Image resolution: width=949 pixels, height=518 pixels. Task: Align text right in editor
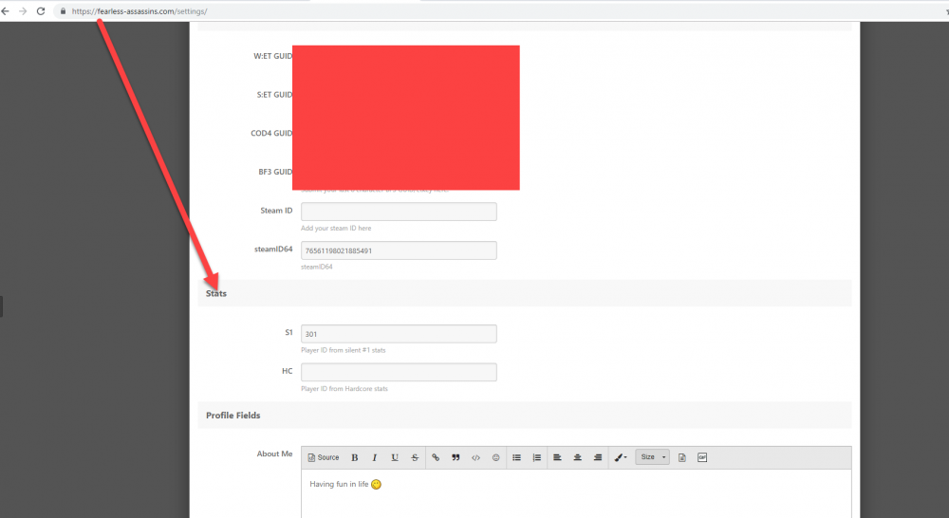click(x=597, y=457)
